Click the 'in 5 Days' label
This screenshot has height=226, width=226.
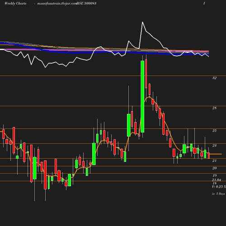218,194
